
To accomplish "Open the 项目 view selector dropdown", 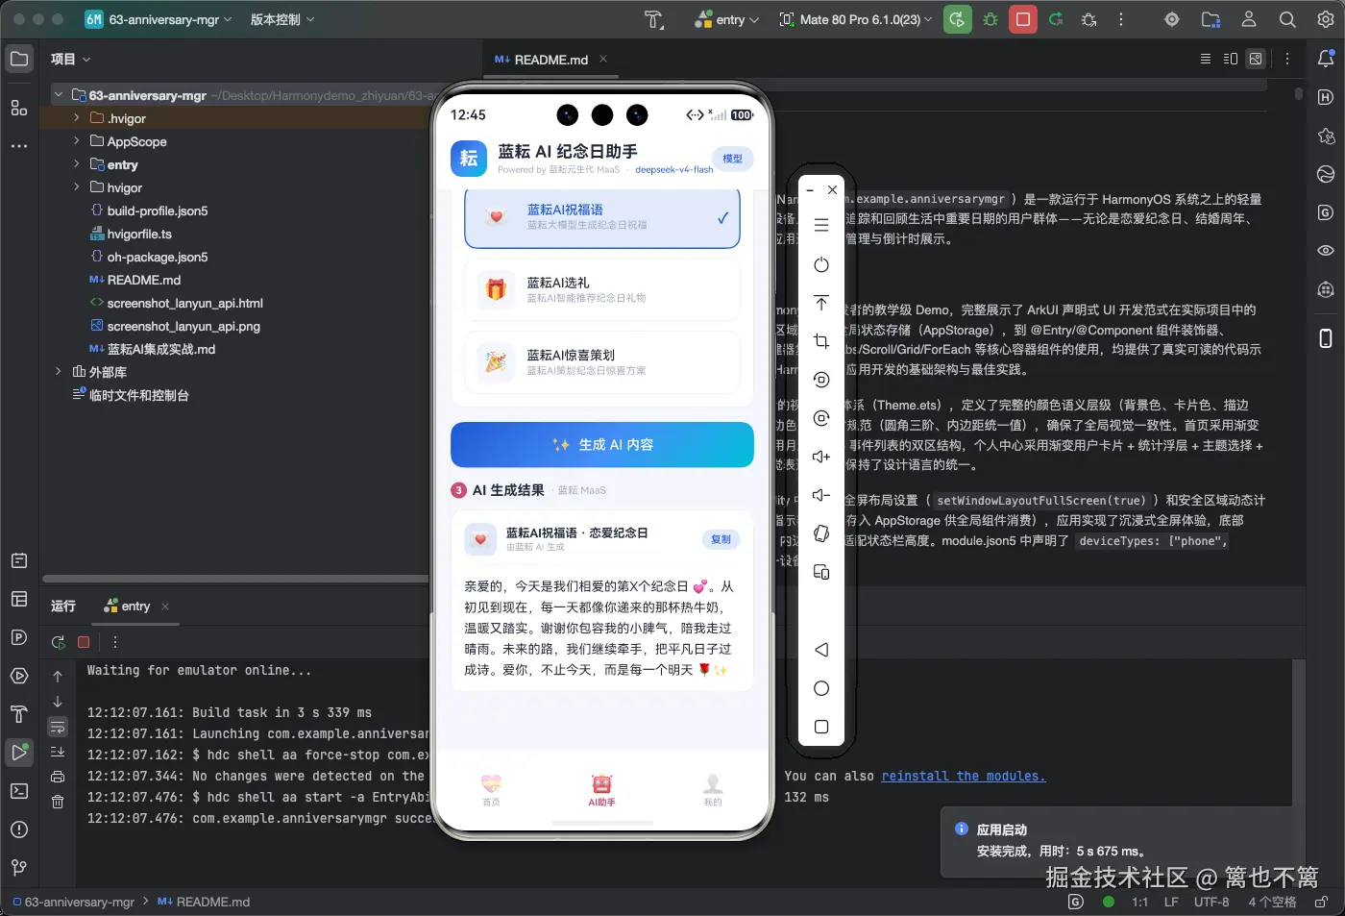I will pos(70,59).
